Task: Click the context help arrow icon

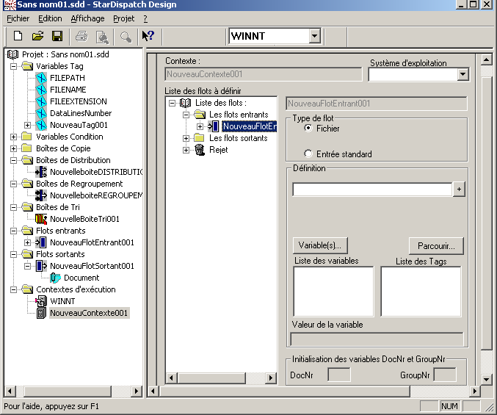Action: pyautogui.click(x=148, y=36)
